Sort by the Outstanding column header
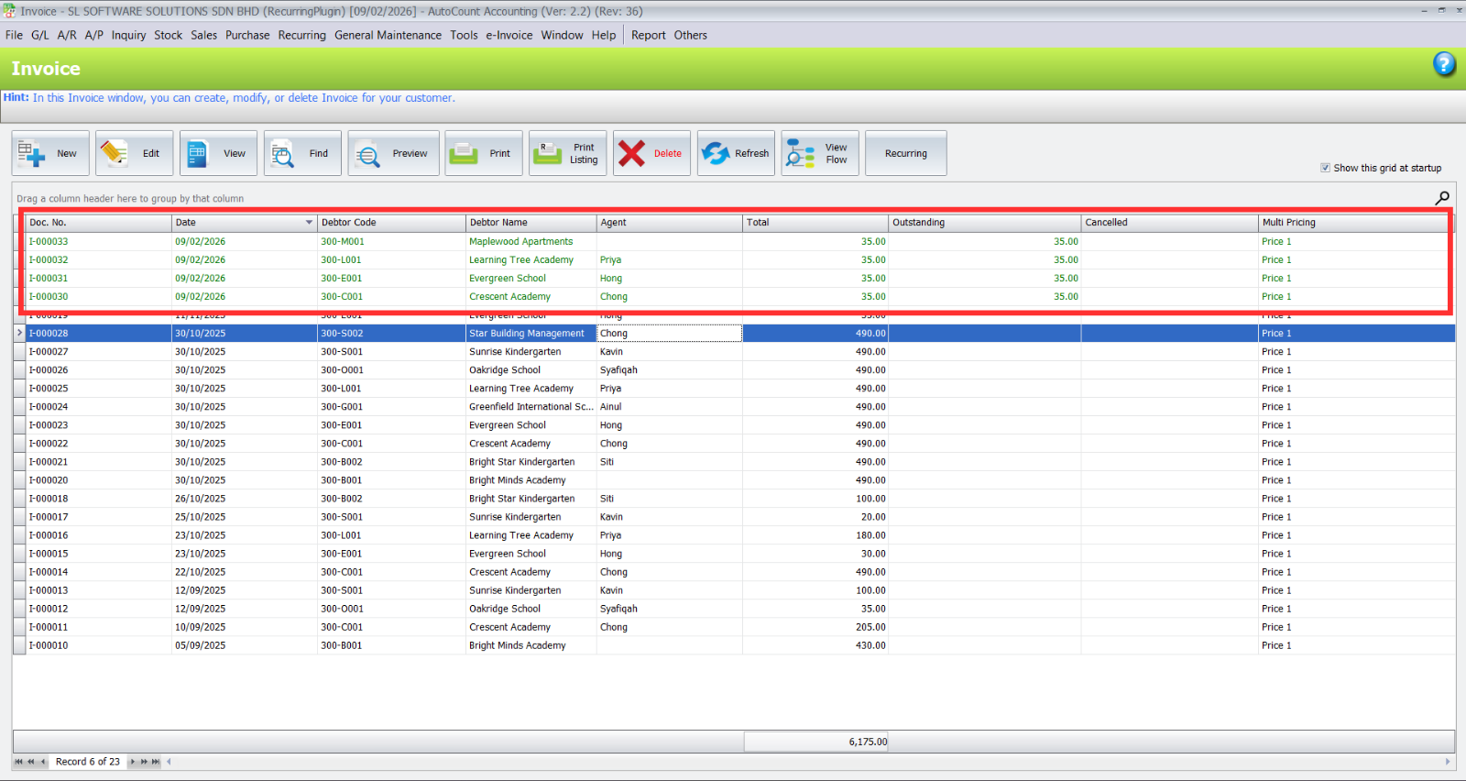This screenshot has height=781, width=1466. [x=985, y=223]
